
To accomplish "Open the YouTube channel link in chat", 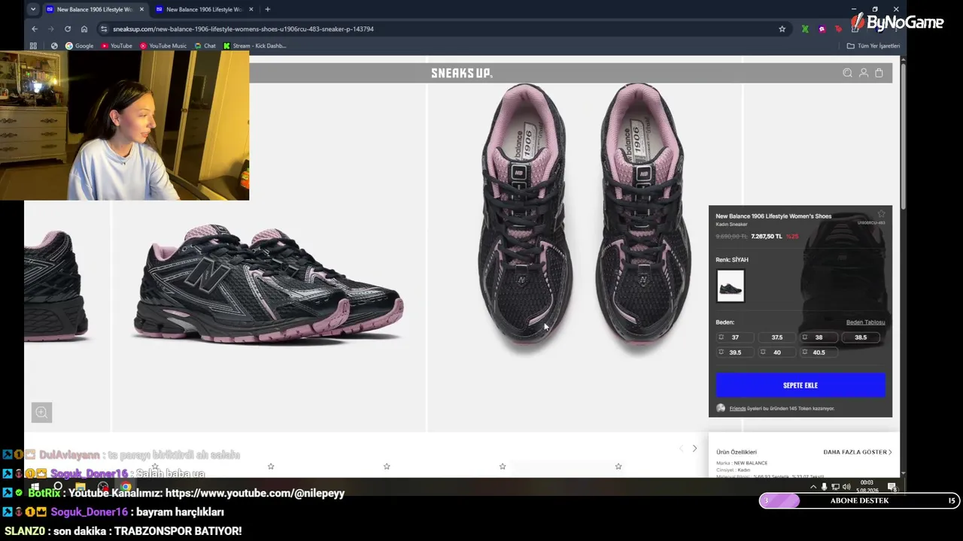I will coord(255,493).
